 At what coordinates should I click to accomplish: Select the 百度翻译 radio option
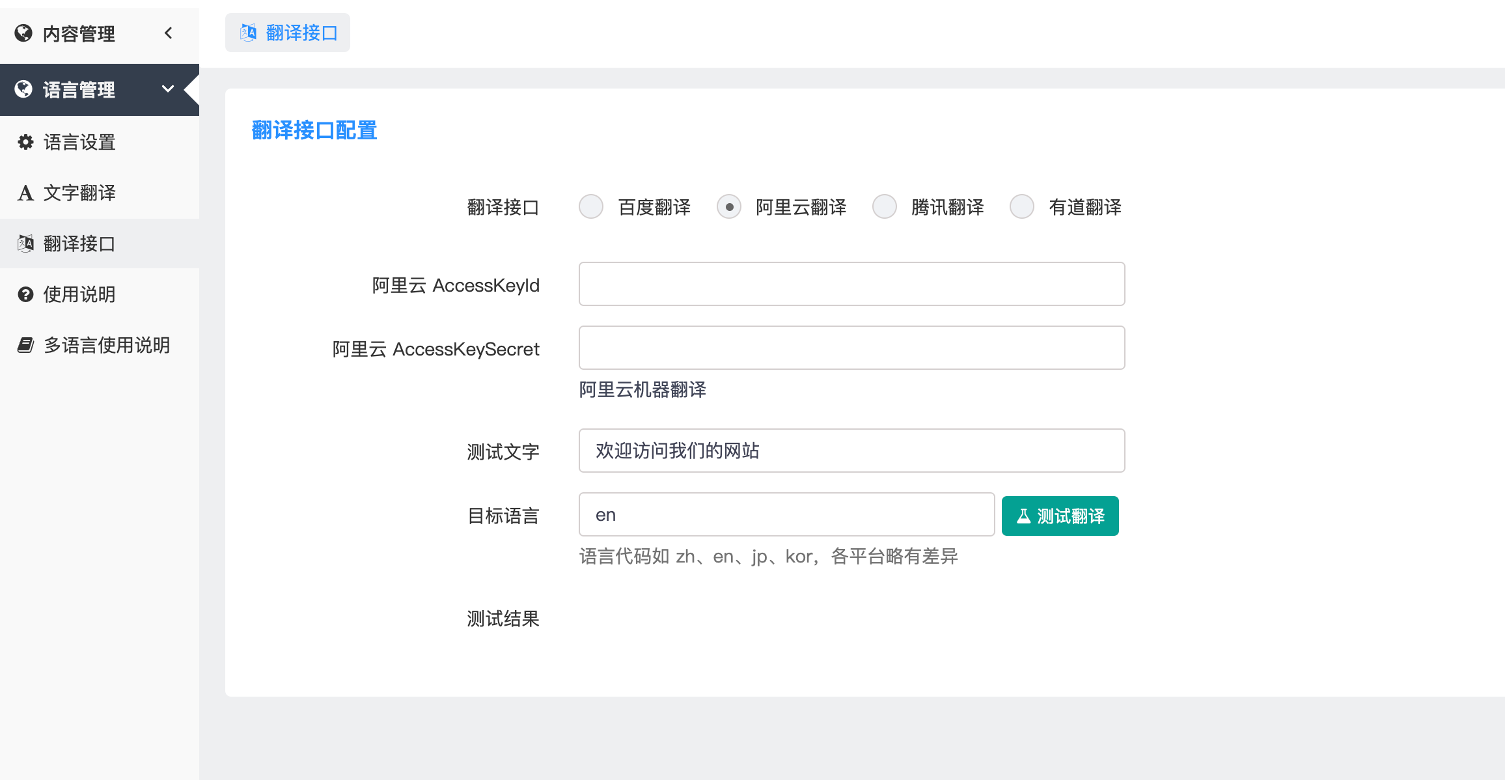(x=591, y=207)
